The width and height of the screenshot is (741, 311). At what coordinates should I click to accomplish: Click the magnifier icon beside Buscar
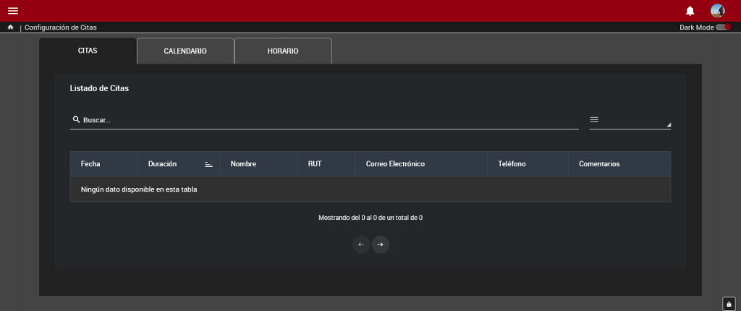tap(76, 120)
